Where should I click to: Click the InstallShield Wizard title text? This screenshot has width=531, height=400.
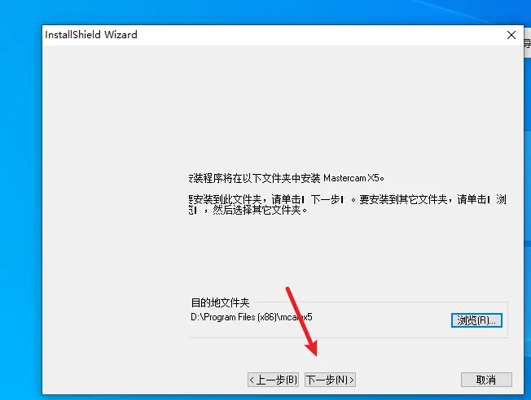tap(91, 35)
